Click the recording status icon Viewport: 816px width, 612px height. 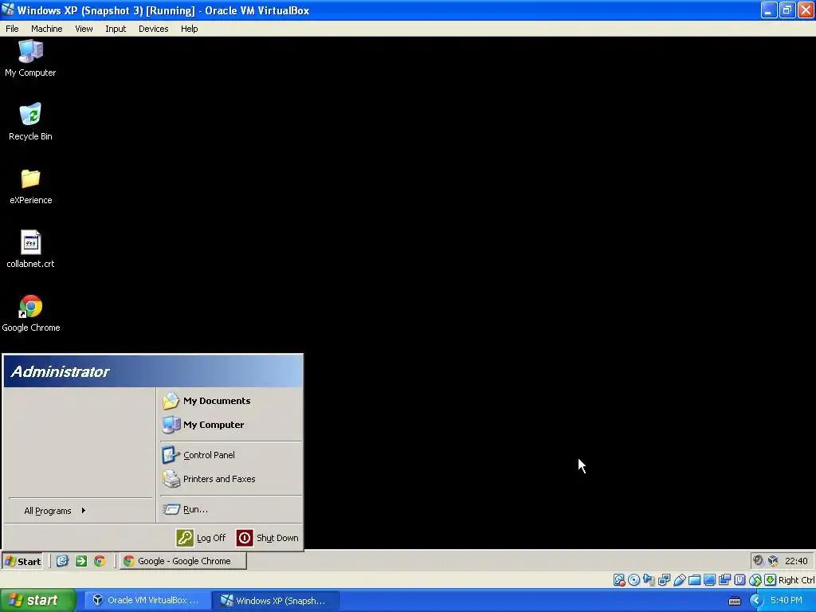coord(724,580)
